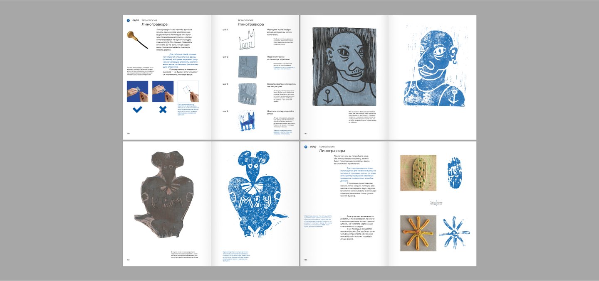Click the '06/07' label on page 166
The image size is (599, 281).
(313, 147)
